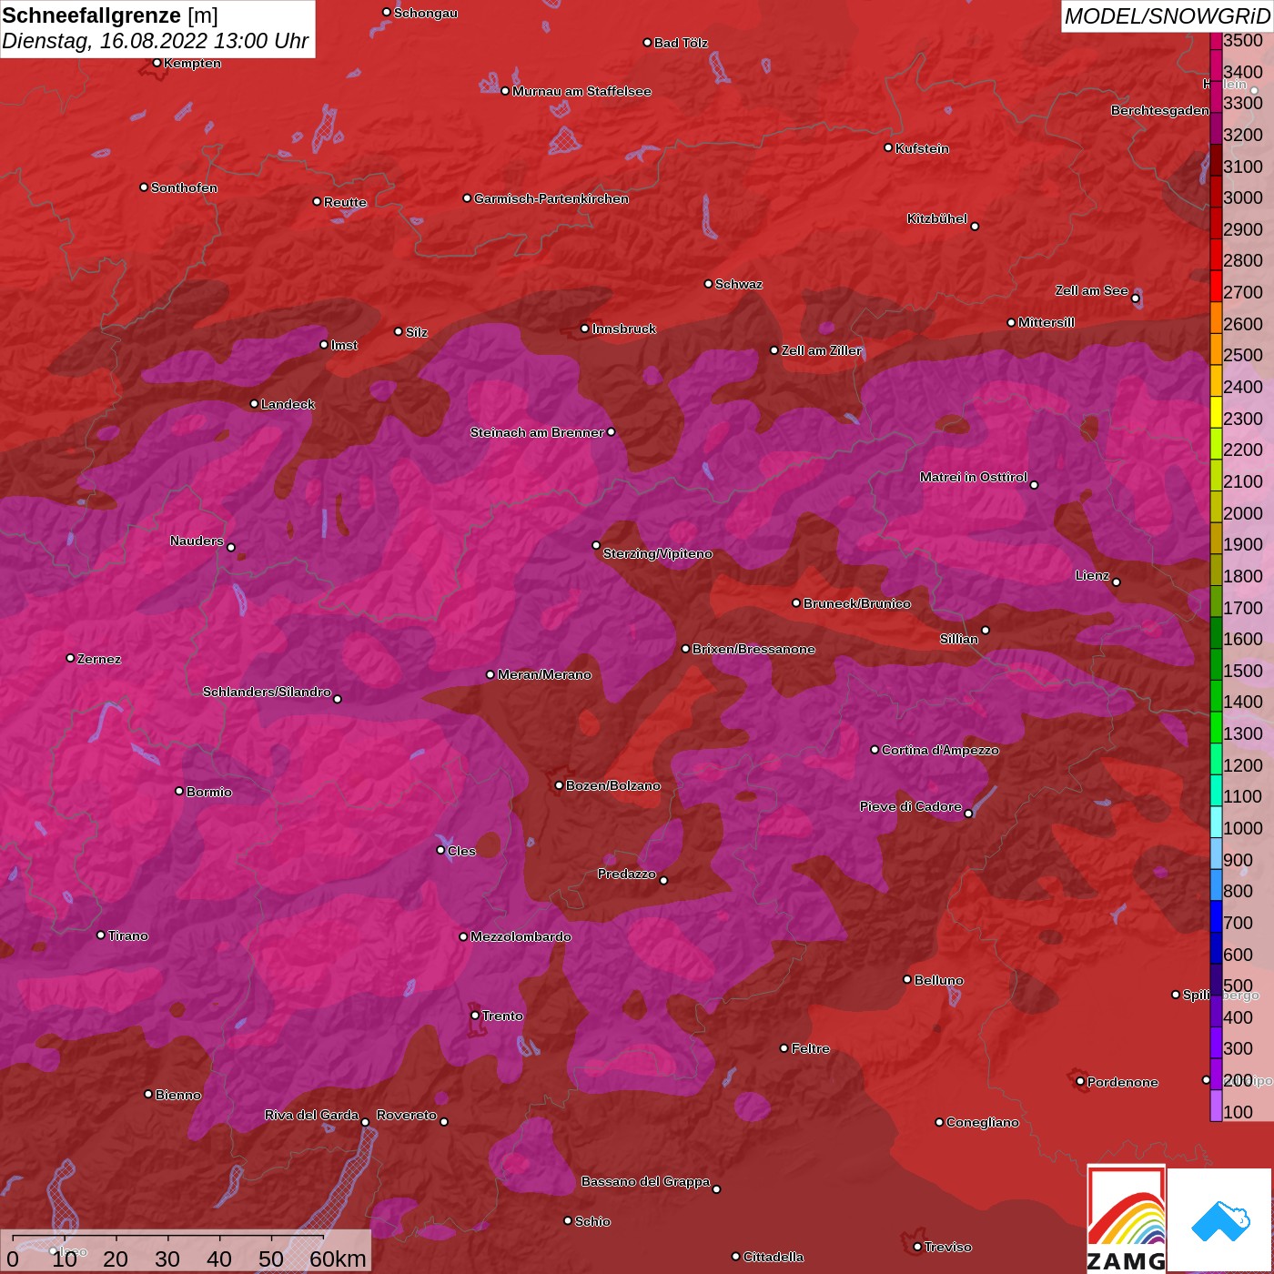Click the Kufstein marker dot
Viewport: 1274px width, 1274px height.
tap(888, 147)
